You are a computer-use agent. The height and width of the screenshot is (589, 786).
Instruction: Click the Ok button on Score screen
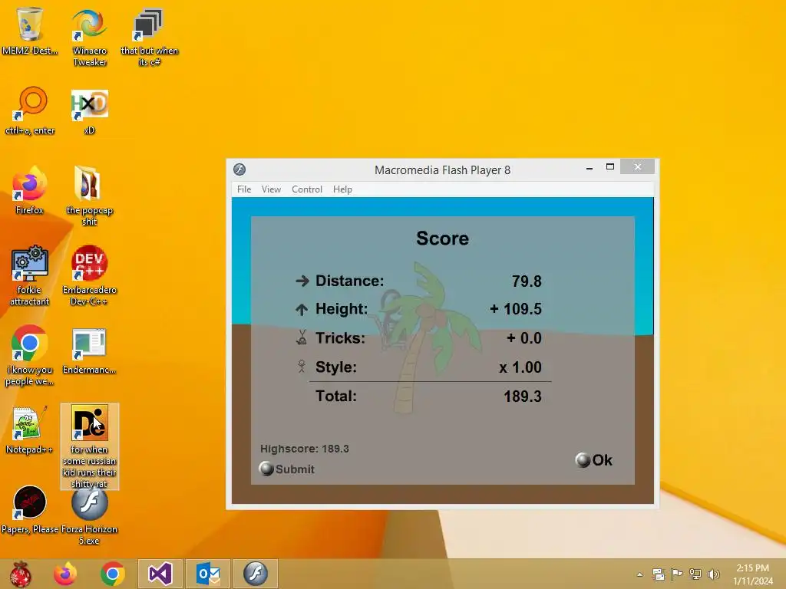594,460
